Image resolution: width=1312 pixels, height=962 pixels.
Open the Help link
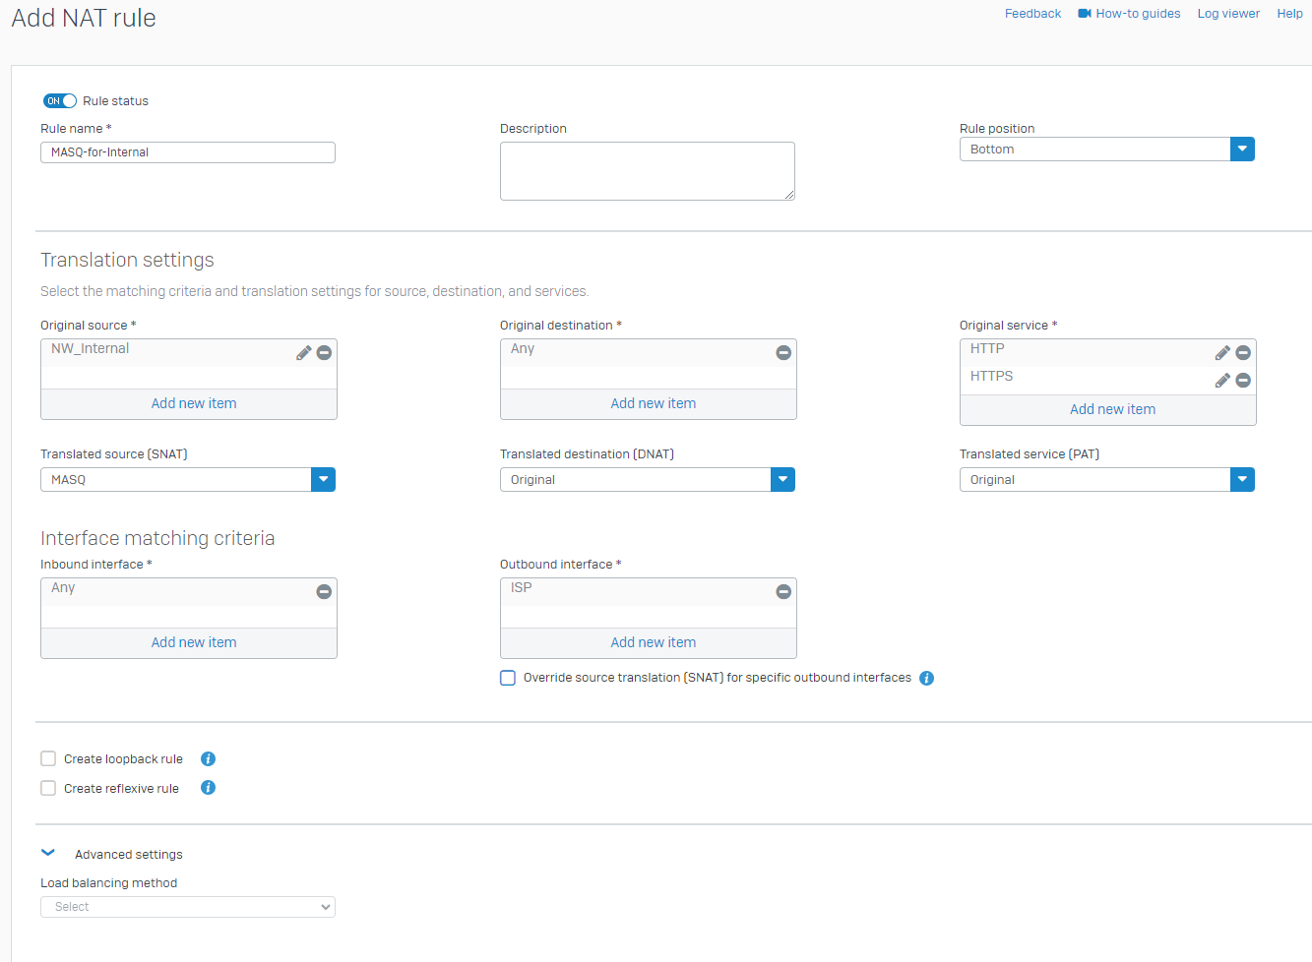[x=1289, y=14]
